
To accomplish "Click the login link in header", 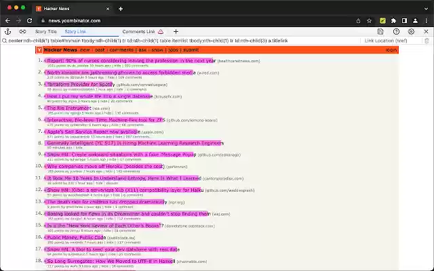I will (x=391, y=50).
